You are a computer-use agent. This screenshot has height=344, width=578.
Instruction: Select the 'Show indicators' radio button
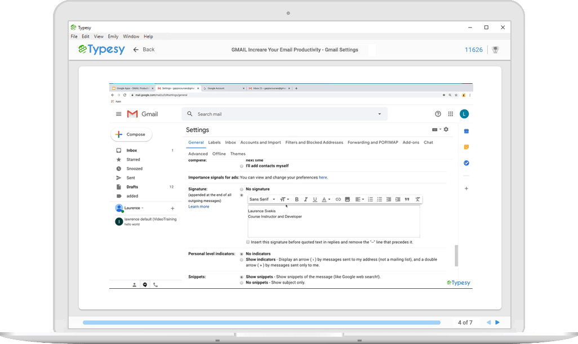click(x=242, y=260)
